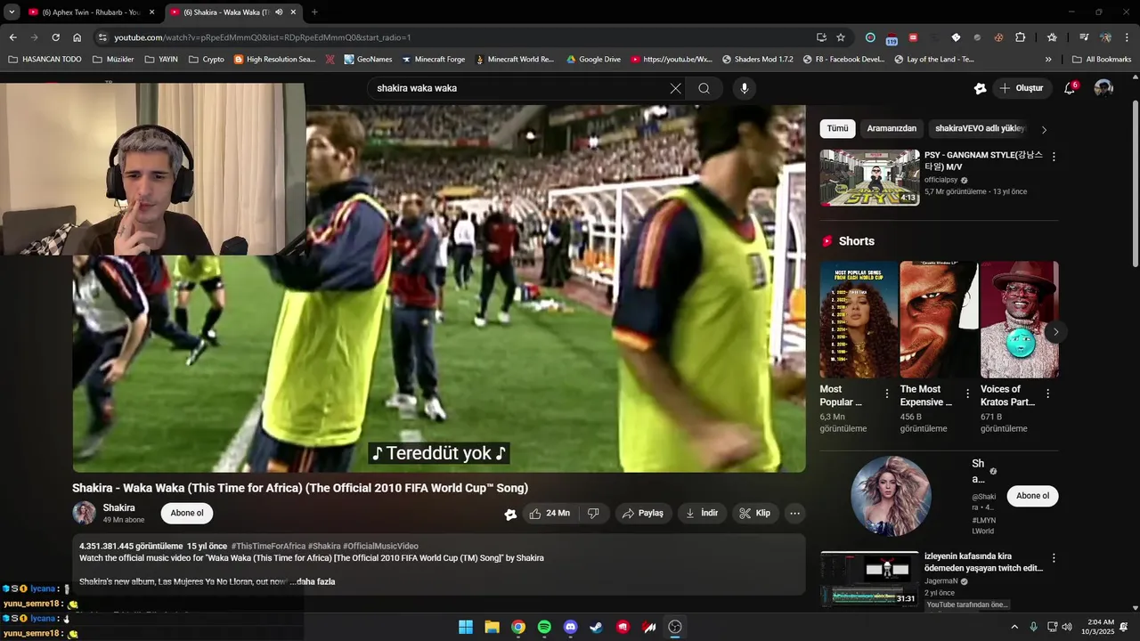
Task: Click the #ThisTimeForAfrica hashtag
Action: [x=268, y=546]
